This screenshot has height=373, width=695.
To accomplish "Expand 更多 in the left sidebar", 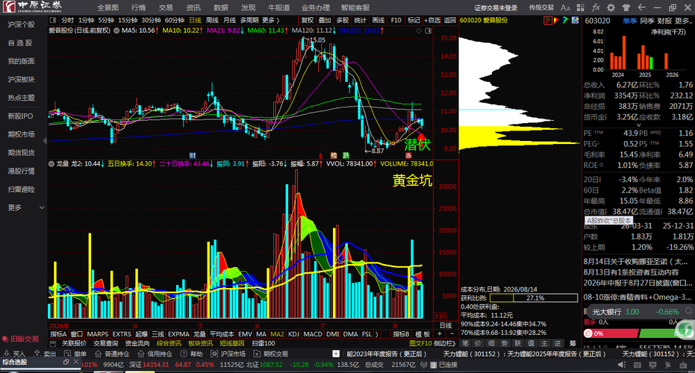I will pos(26,208).
